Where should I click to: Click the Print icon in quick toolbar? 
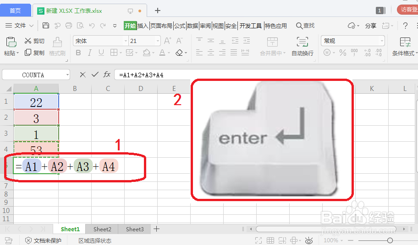click(69, 26)
